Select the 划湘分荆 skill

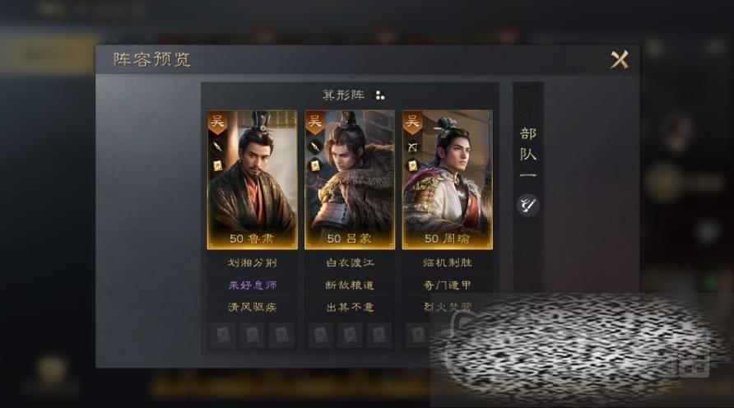tap(253, 262)
